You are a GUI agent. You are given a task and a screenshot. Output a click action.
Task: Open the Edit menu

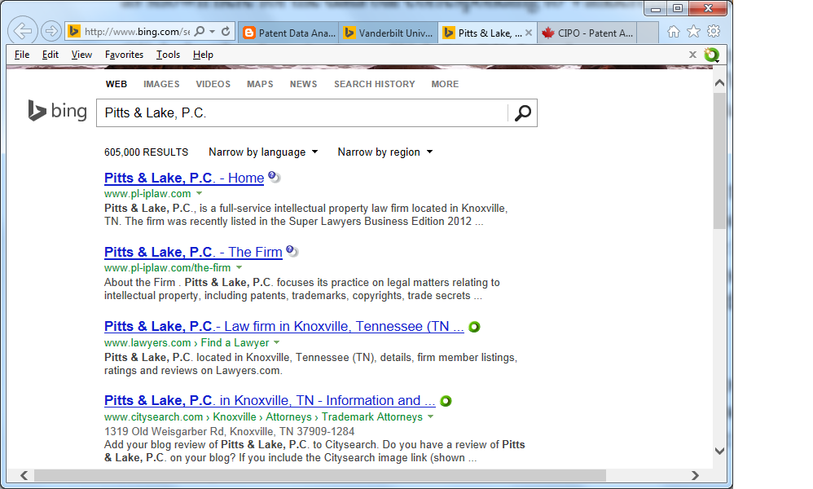coord(51,55)
